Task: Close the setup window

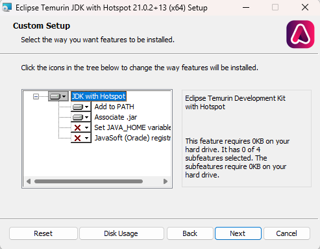Action: (305, 7)
